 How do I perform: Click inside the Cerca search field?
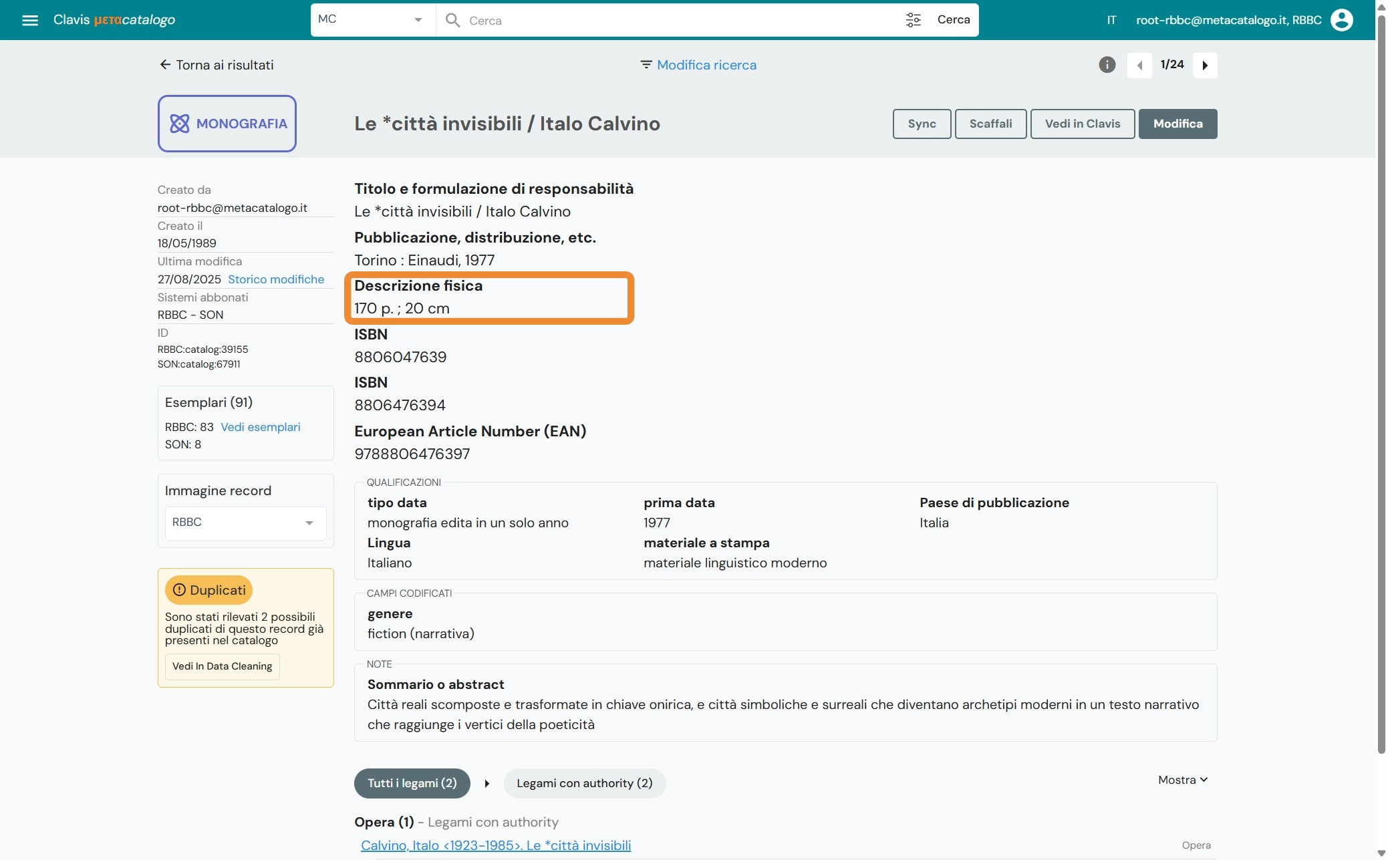click(668, 20)
